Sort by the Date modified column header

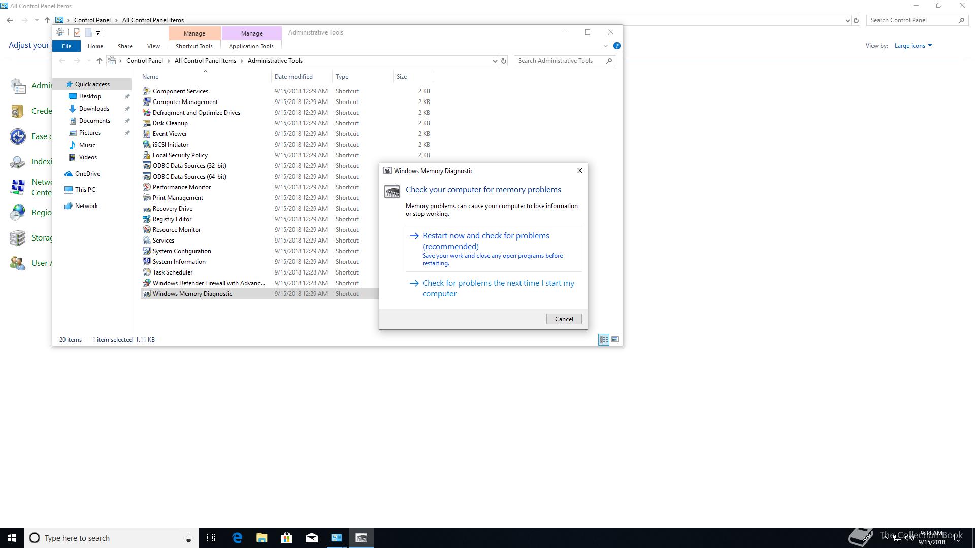pyautogui.click(x=302, y=77)
